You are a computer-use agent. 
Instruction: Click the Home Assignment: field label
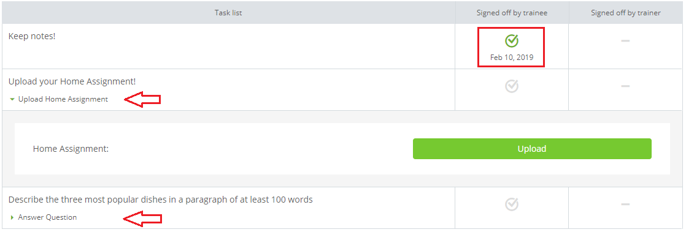point(71,149)
